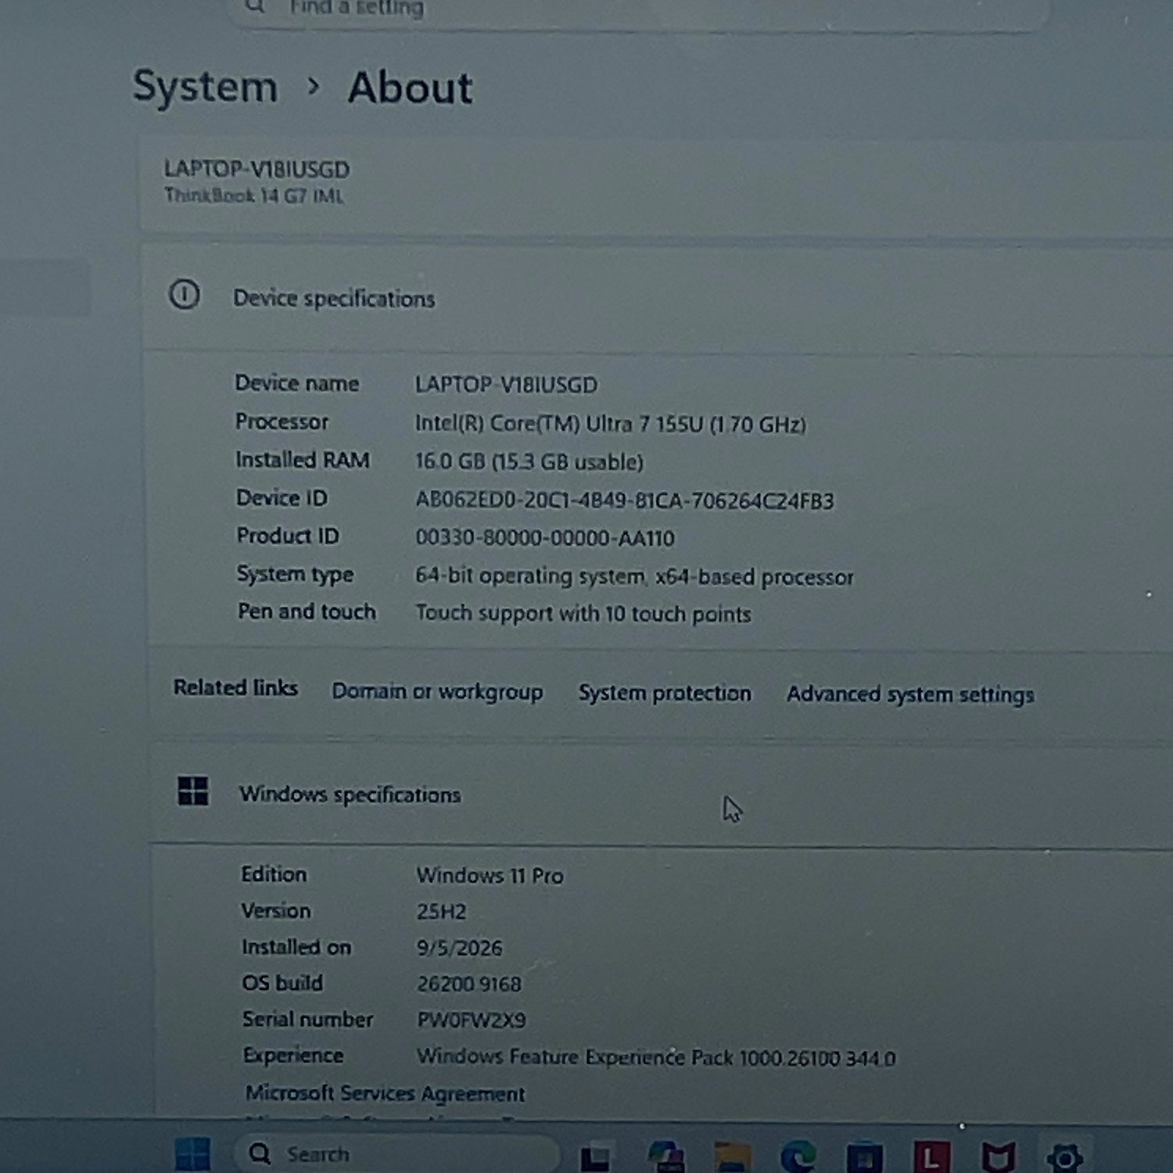Select the 25H2 version value

(441, 912)
